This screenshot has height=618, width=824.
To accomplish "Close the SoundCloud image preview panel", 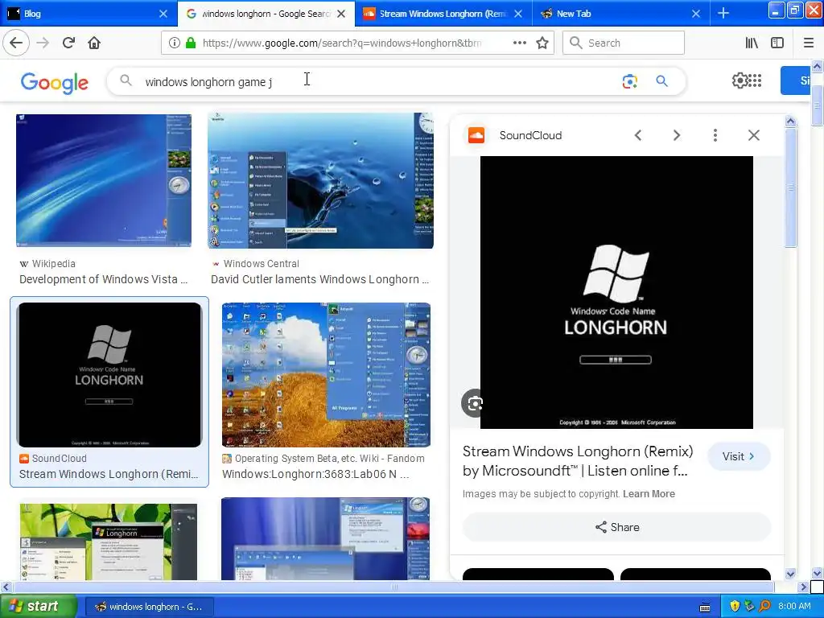I will [x=753, y=135].
